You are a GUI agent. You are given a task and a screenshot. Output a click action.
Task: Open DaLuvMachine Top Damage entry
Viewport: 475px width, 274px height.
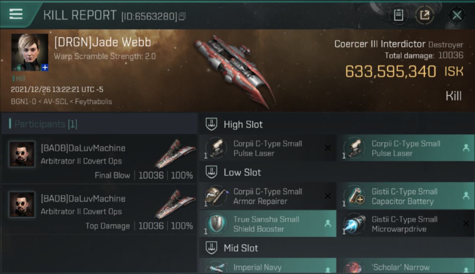tap(99, 209)
